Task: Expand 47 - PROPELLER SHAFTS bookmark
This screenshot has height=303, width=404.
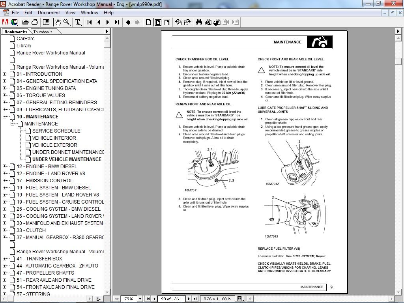Action: (4, 273)
